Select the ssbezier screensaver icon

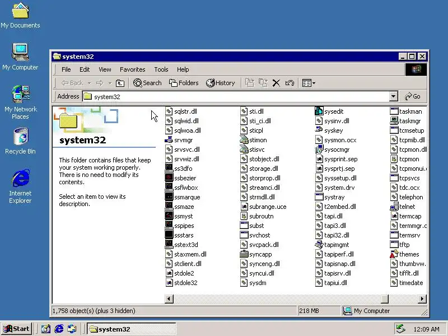tap(169, 178)
